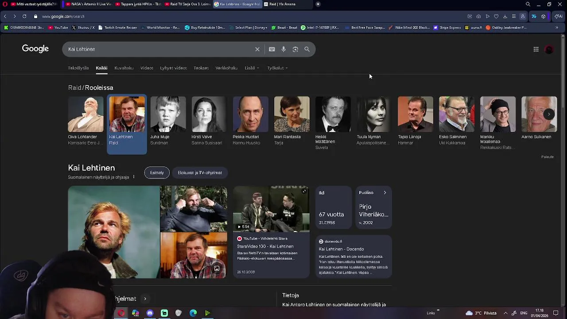Open Opera easy setup menu icon
567x319 pixels.
[x=514, y=16]
